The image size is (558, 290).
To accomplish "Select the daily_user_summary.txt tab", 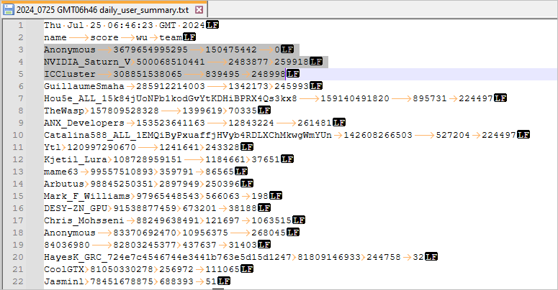I will coord(101,9).
